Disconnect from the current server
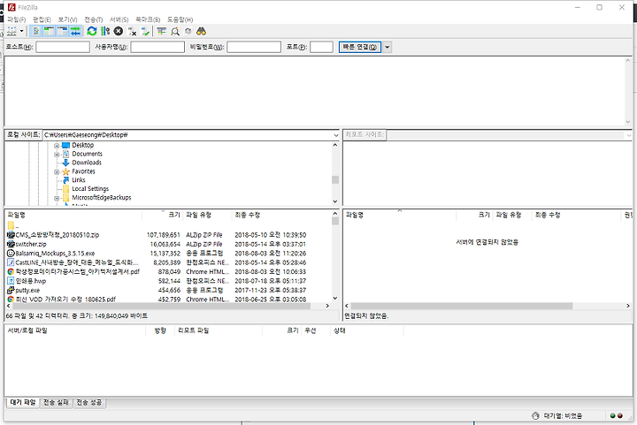Screen dimensions: 637x425 (x=132, y=31)
